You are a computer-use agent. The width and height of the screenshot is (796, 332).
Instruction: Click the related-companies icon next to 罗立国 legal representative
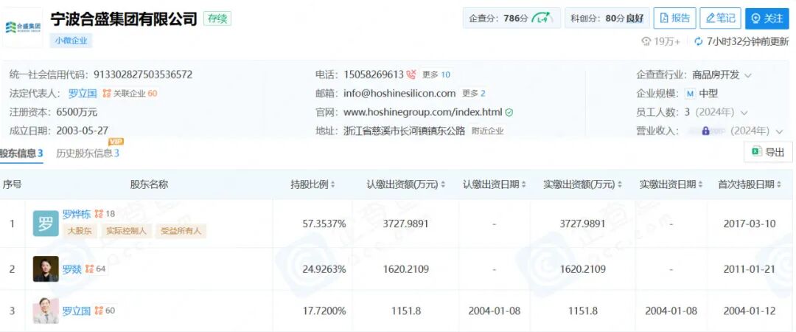[x=107, y=94]
